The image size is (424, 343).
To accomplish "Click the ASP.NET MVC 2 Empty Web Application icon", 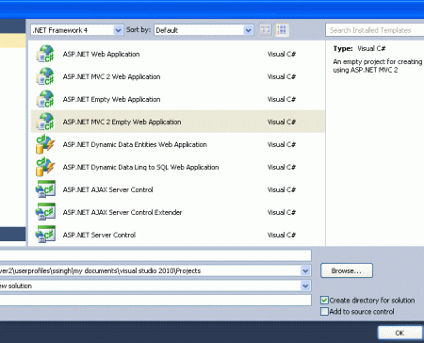I will (45, 122).
